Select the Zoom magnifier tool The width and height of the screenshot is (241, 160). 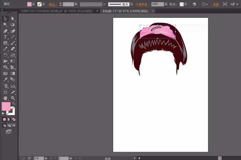point(13,98)
